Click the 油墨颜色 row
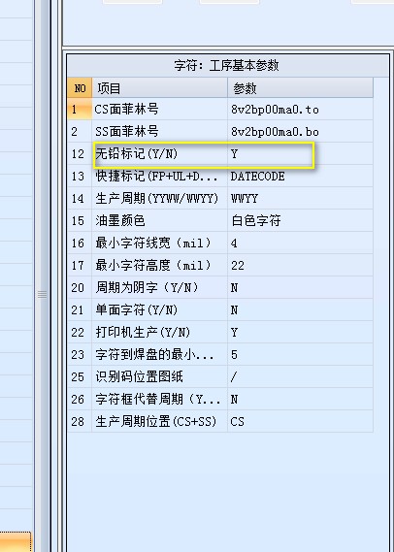Image resolution: width=394 pixels, height=552 pixels. click(220, 221)
